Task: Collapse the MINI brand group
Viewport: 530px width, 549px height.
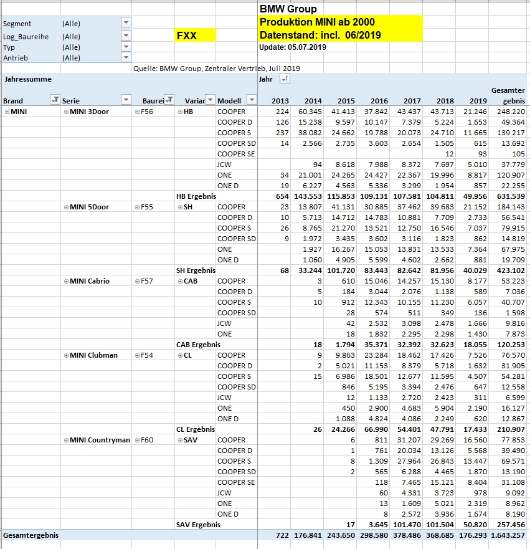Action: point(7,112)
